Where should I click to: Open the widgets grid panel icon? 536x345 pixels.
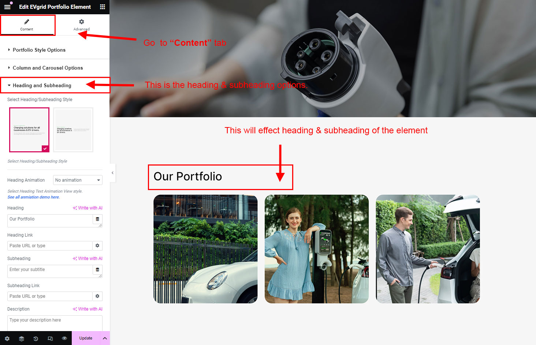[103, 7]
